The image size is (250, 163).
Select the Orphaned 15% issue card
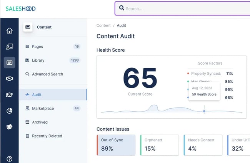(x=160, y=145)
